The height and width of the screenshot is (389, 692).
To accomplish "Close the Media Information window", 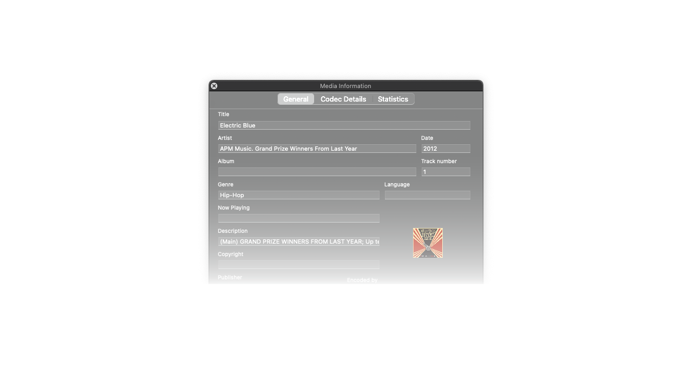I will [x=214, y=86].
